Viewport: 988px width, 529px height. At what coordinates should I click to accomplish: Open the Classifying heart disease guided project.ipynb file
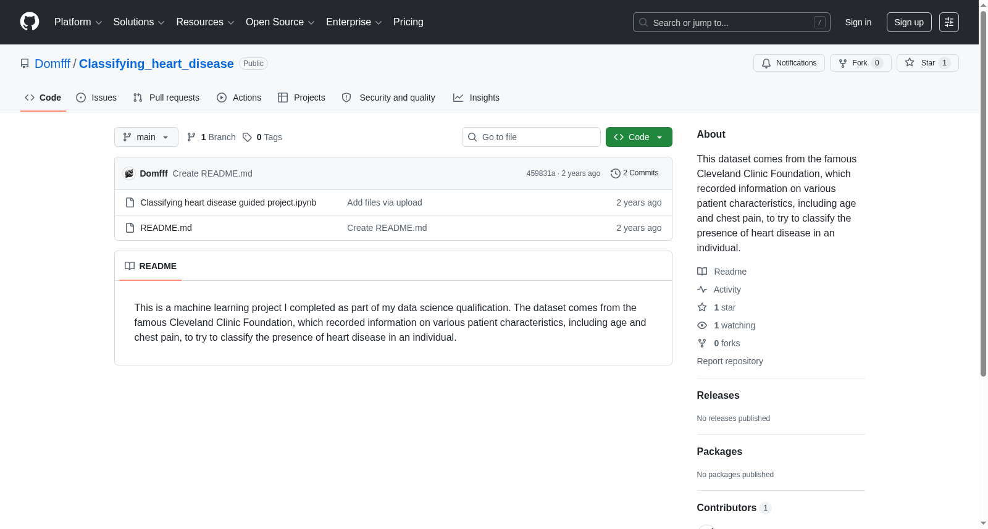228,202
